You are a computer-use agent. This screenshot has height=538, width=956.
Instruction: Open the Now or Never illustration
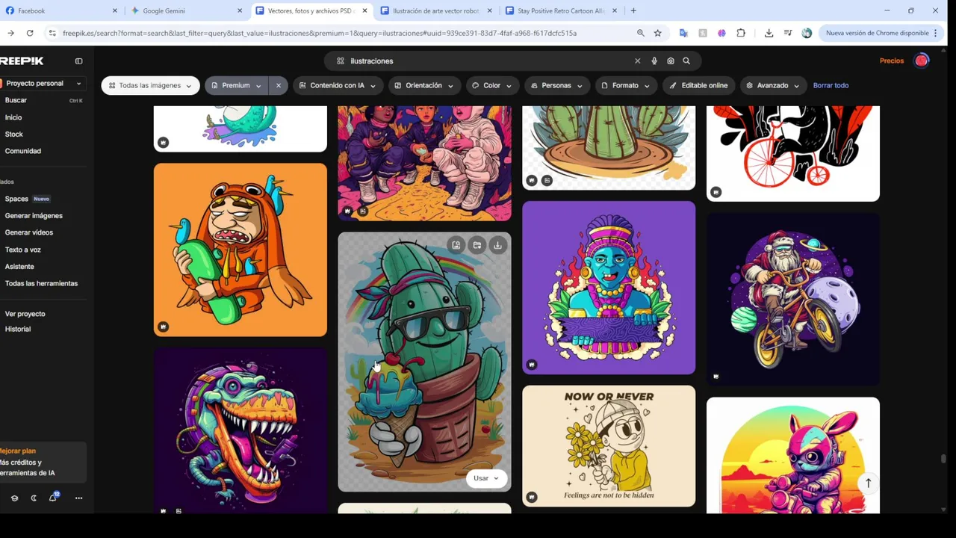(x=609, y=446)
